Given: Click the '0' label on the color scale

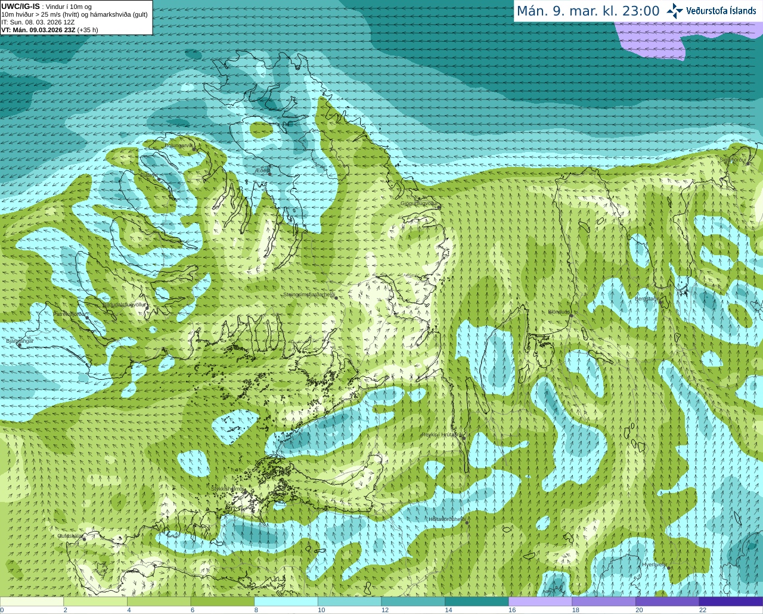Looking at the screenshot, I should 2,610.
